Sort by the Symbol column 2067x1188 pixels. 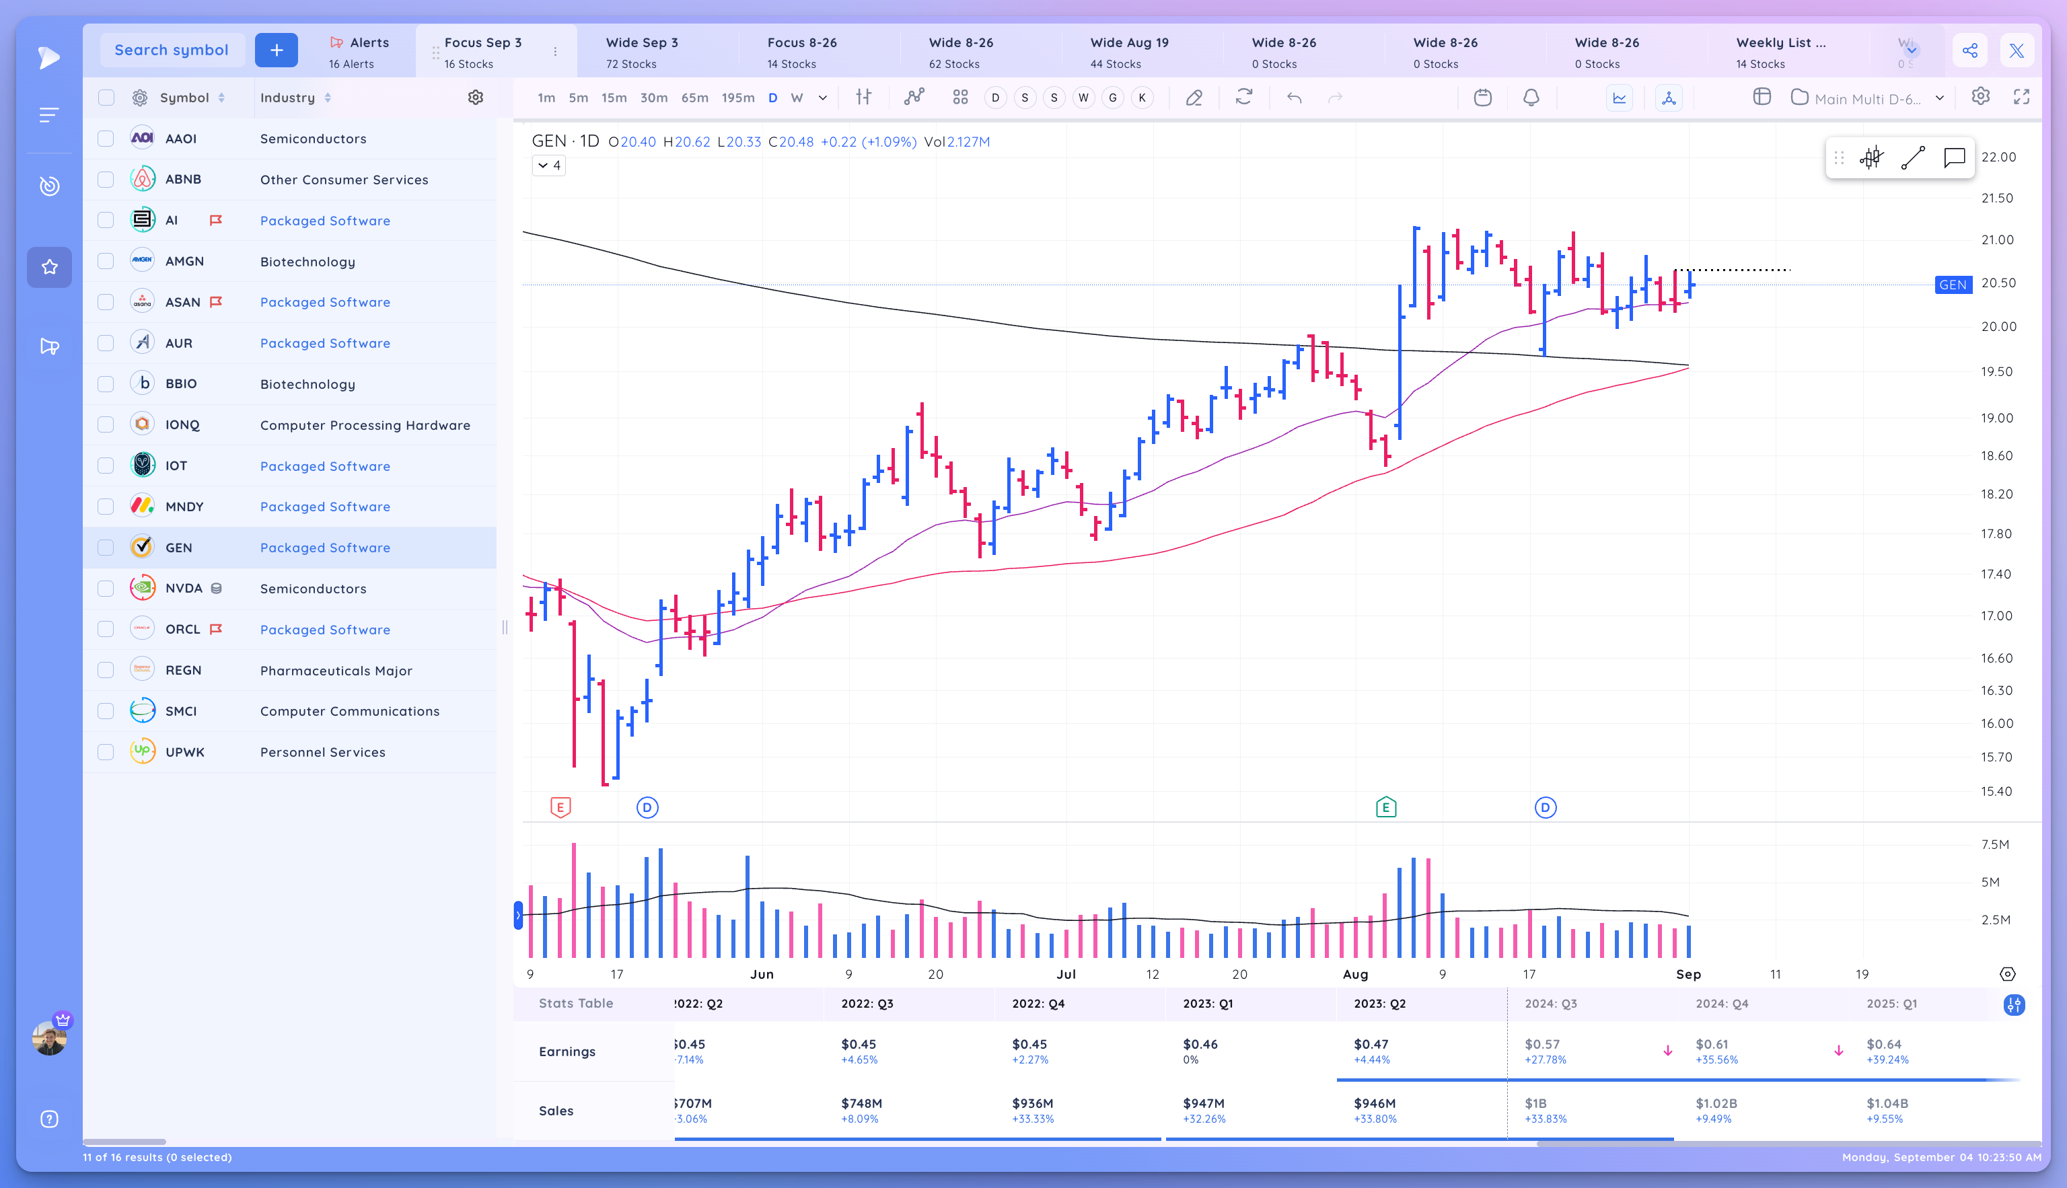pos(192,97)
